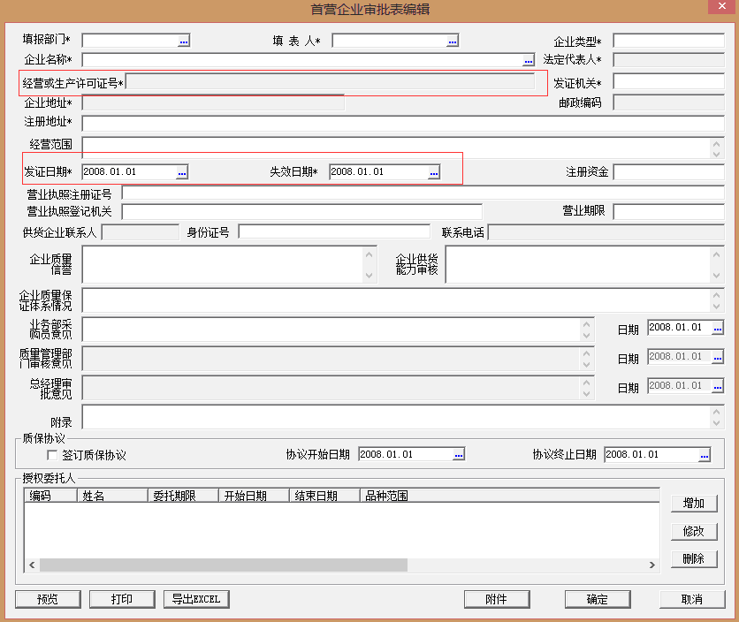Open the 企业名称 lookup ellipsis button
The image size is (739, 622).
529,60
